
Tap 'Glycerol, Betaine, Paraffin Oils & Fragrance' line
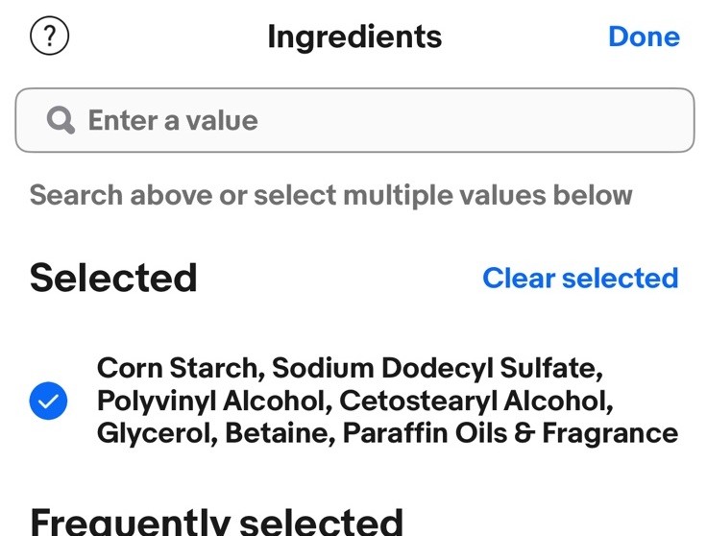coord(388,433)
